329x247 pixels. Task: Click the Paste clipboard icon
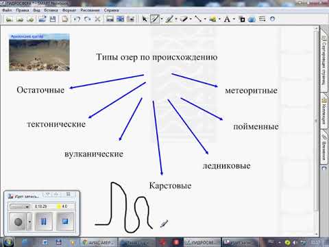tap(65, 19)
